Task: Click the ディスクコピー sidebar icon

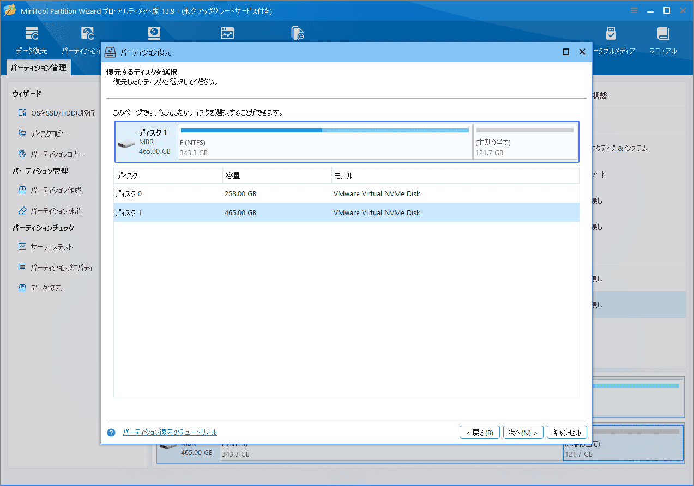Action: pos(22,133)
